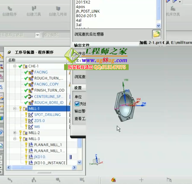The width and height of the screenshot is (192, 184).
Task: Collapse the MILL-3 program group
Action: pos(15,139)
